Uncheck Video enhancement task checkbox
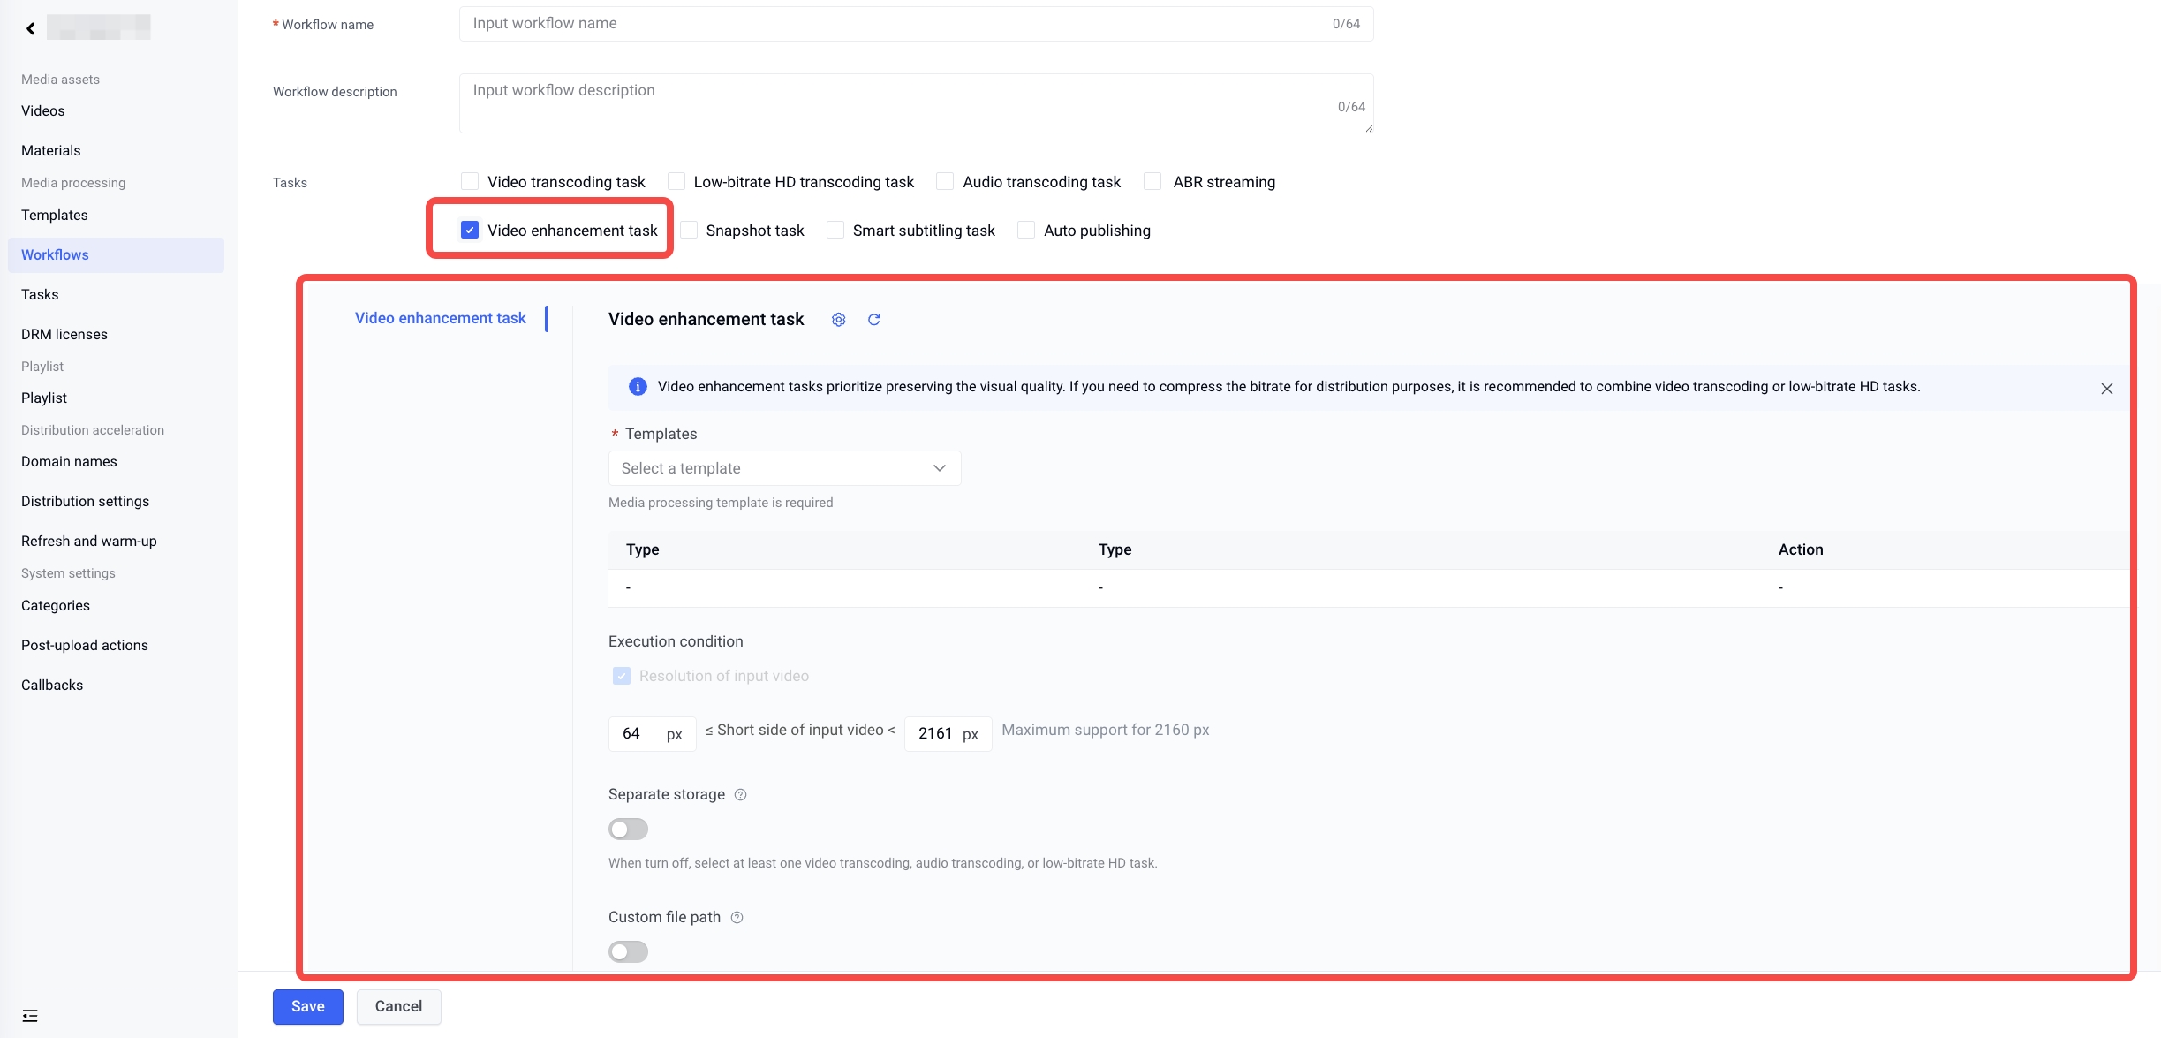The height and width of the screenshot is (1038, 2161). (470, 231)
